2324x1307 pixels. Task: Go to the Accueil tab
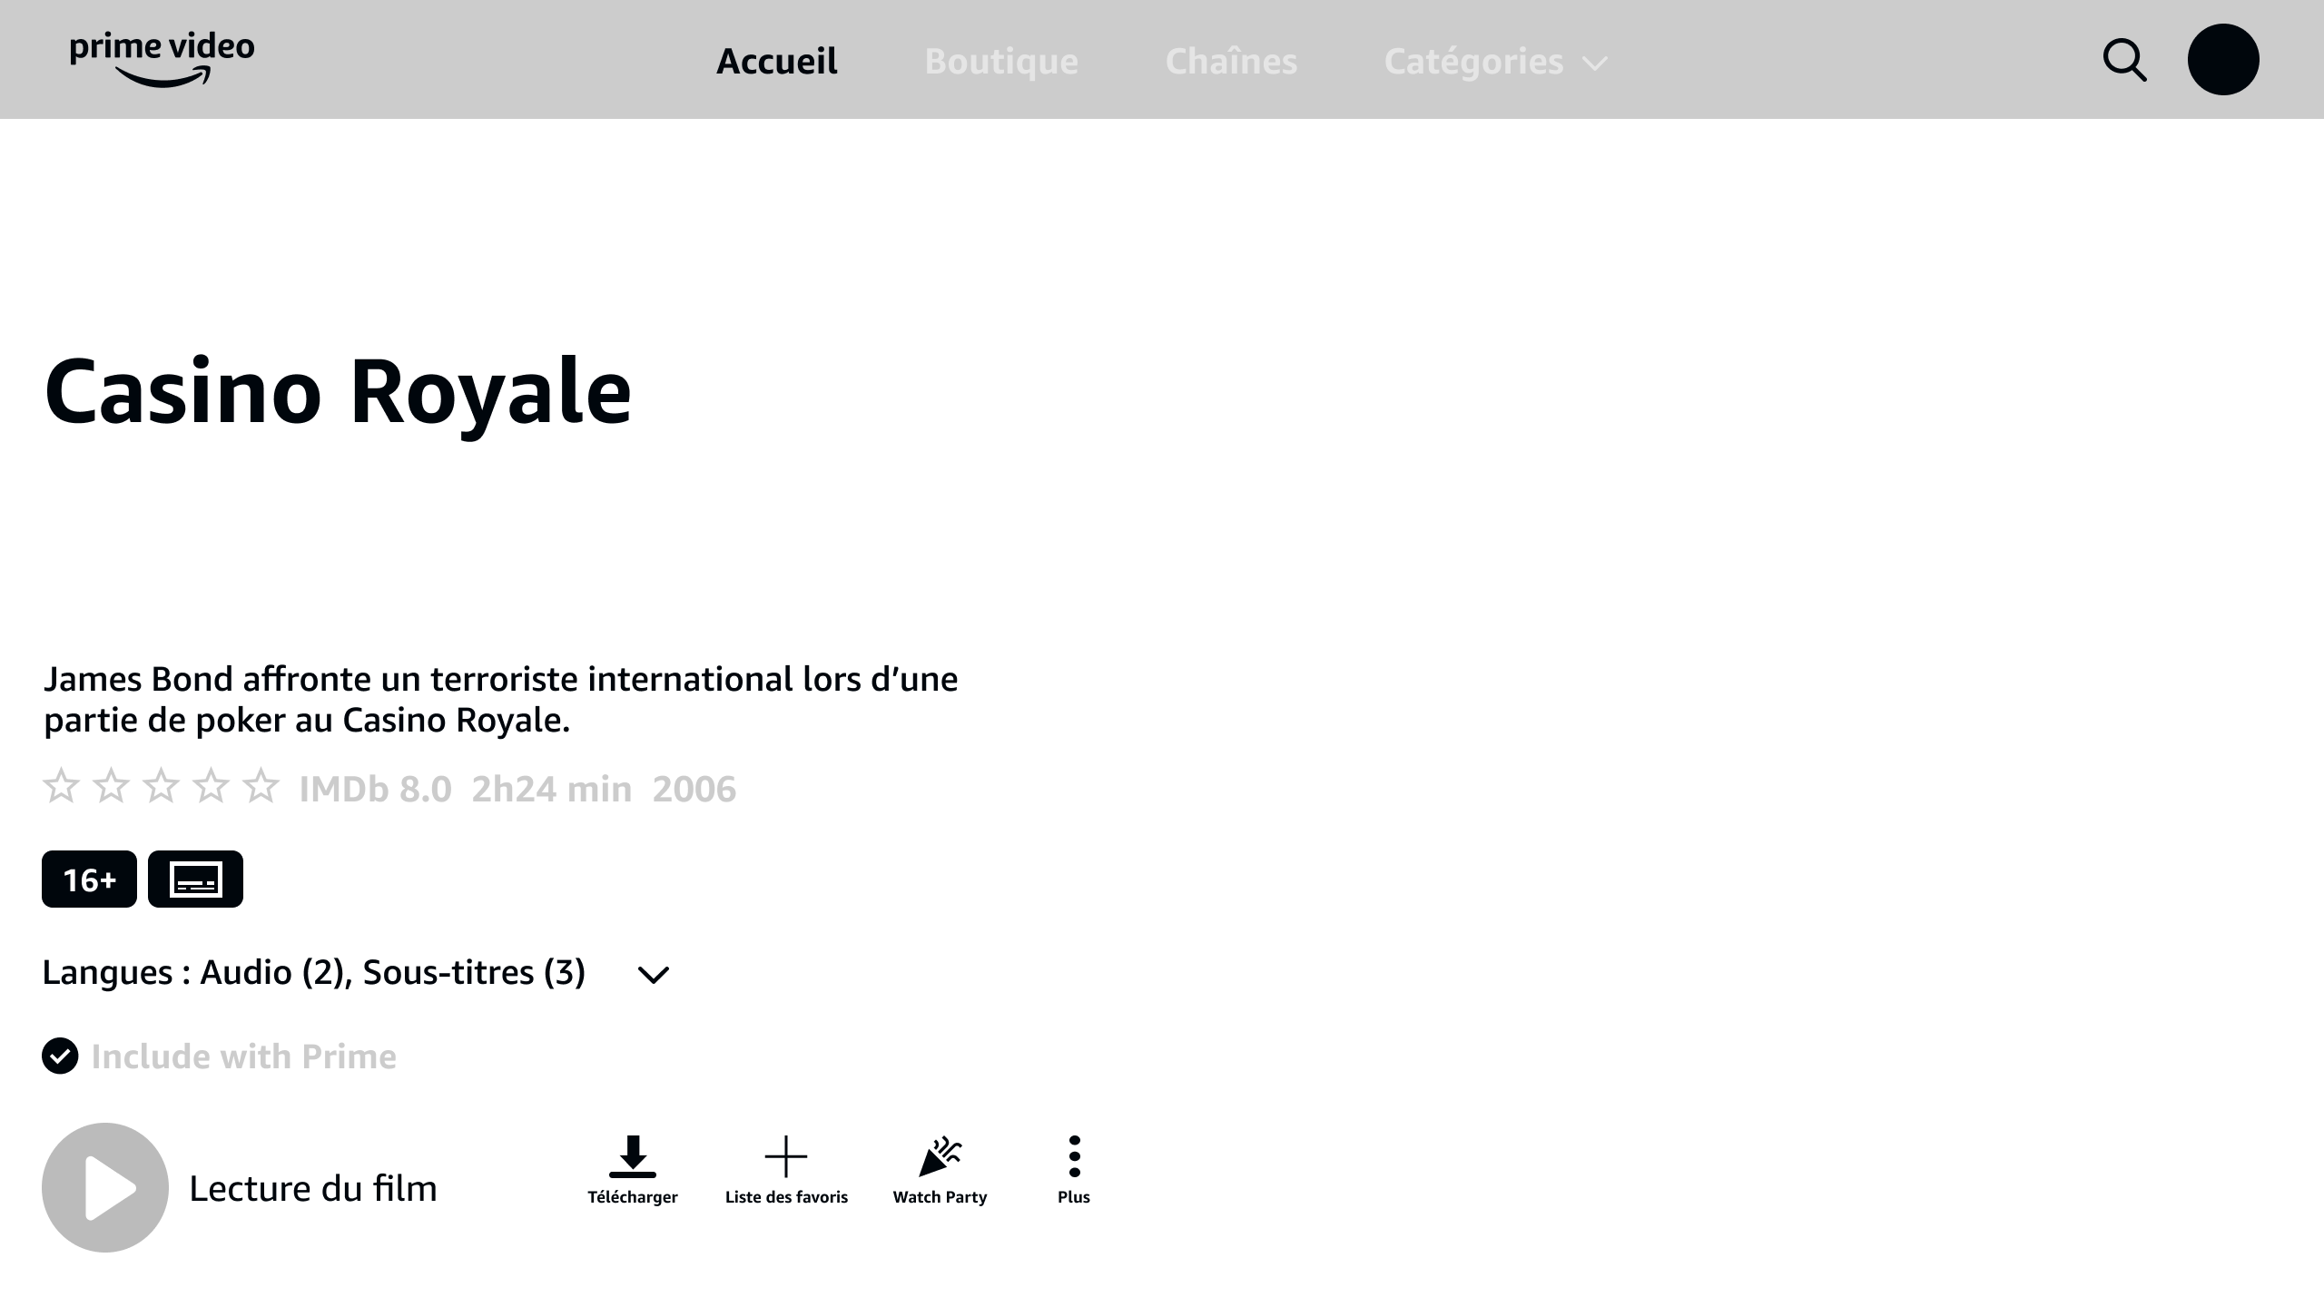point(777,62)
